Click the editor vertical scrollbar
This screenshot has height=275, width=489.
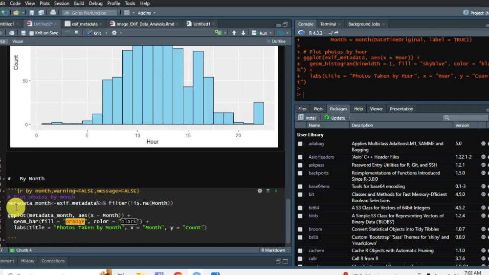[x=288, y=221]
